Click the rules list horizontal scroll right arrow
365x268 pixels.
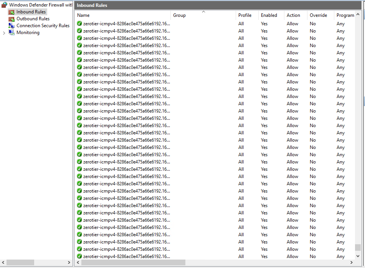click(x=352, y=262)
